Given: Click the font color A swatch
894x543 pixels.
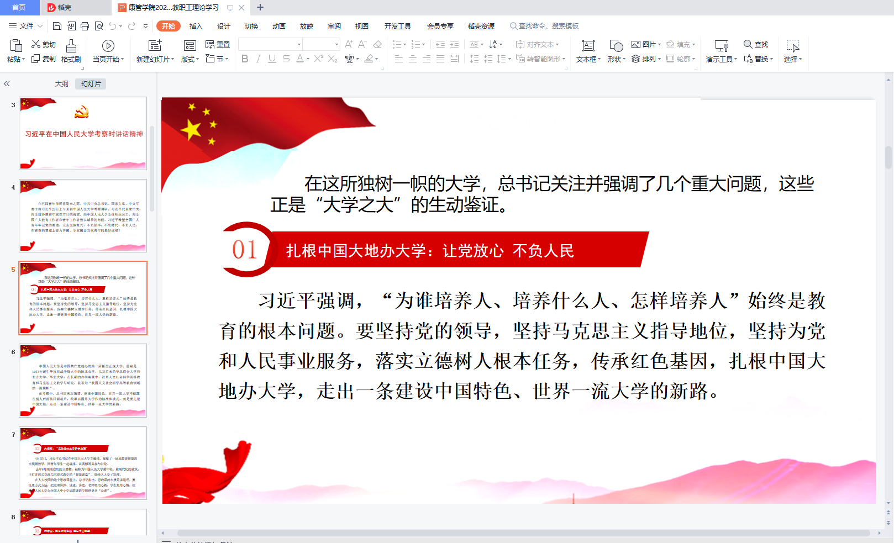Looking at the screenshot, I should 299,59.
